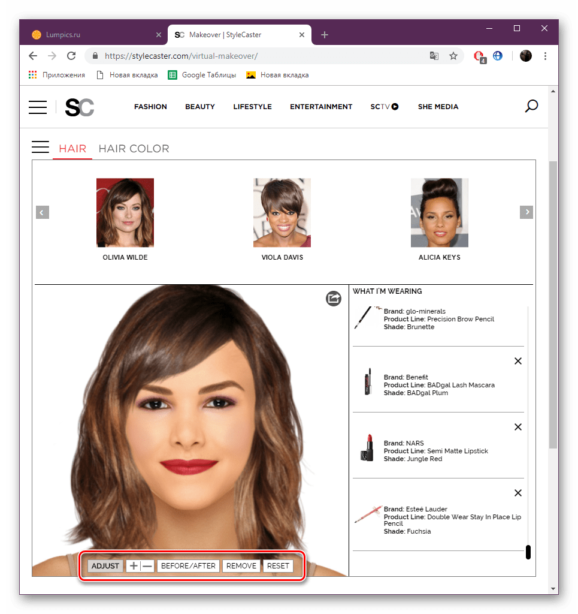The image size is (578, 614).
Task: Show previous hairstyles with the left arrow
Action: point(43,212)
